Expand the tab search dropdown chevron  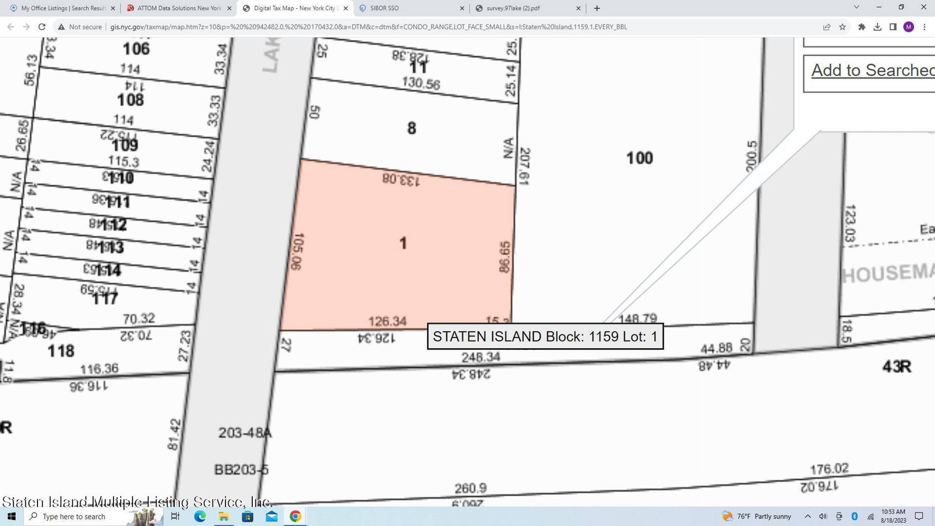[x=856, y=7]
